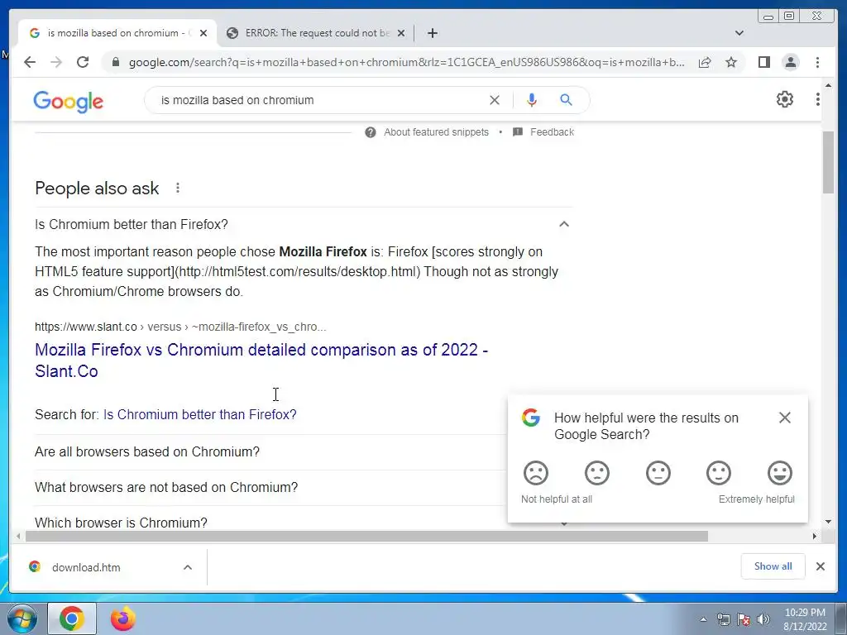Open Firefox from the taskbar
Image resolution: width=847 pixels, height=635 pixels.
[123, 618]
